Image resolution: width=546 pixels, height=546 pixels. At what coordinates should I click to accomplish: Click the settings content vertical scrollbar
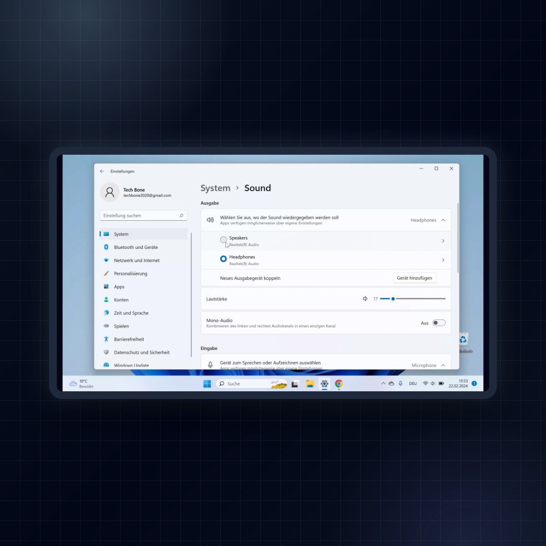click(458, 238)
